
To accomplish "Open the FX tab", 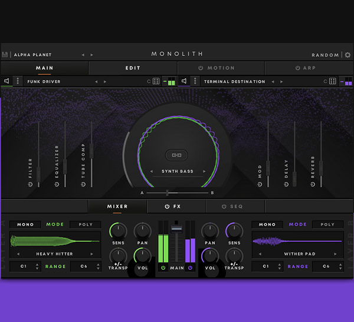I will [x=173, y=207].
